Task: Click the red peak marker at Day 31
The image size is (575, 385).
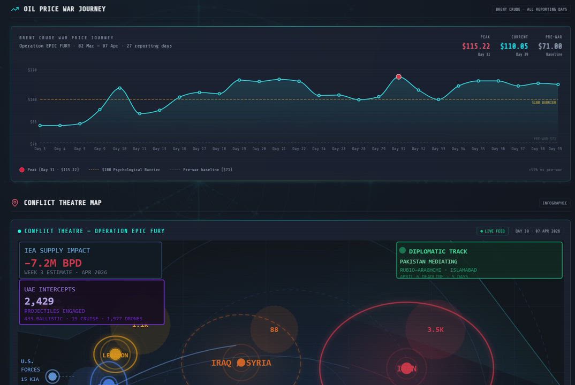Action: pos(399,76)
